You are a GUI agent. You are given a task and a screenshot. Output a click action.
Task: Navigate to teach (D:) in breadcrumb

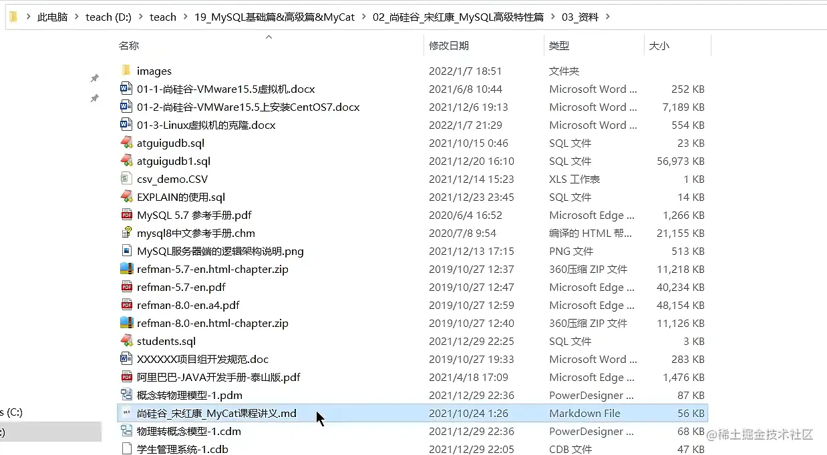coord(108,17)
